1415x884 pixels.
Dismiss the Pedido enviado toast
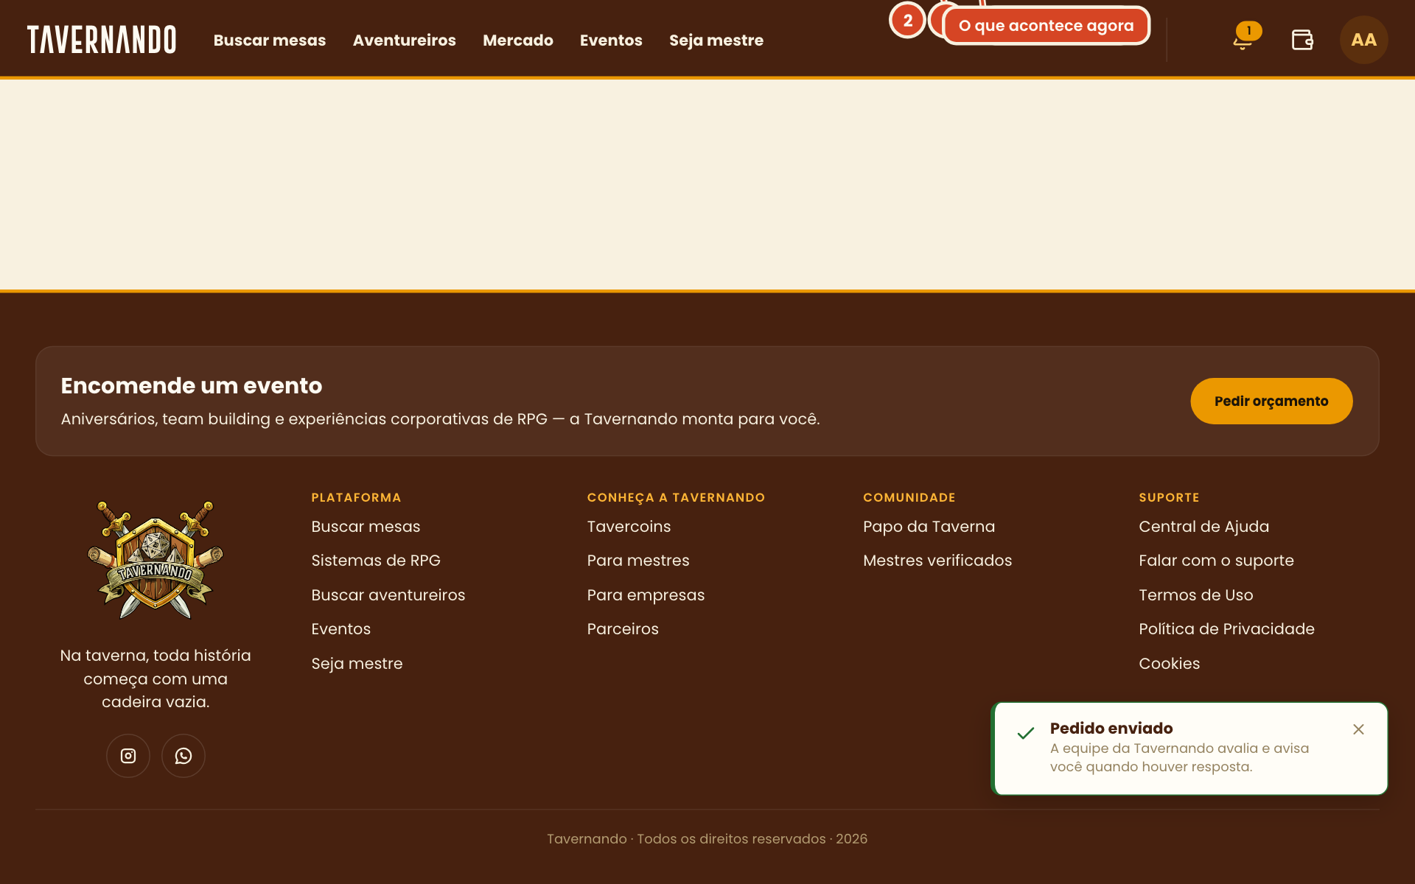[x=1358, y=729]
